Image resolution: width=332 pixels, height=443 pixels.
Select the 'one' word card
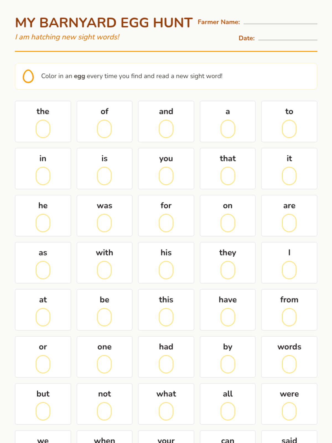[x=104, y=357]
